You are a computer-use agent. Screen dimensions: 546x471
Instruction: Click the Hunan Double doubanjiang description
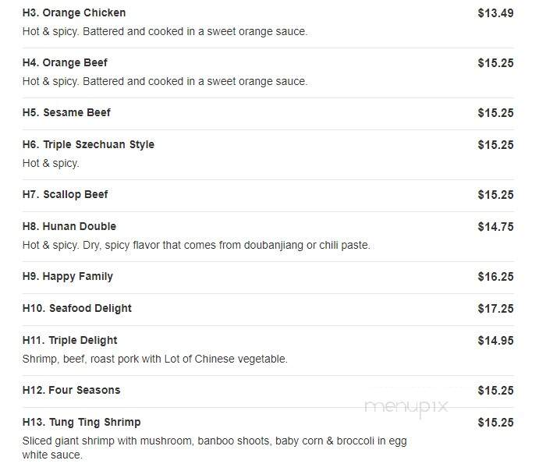[x=196, y=245]
